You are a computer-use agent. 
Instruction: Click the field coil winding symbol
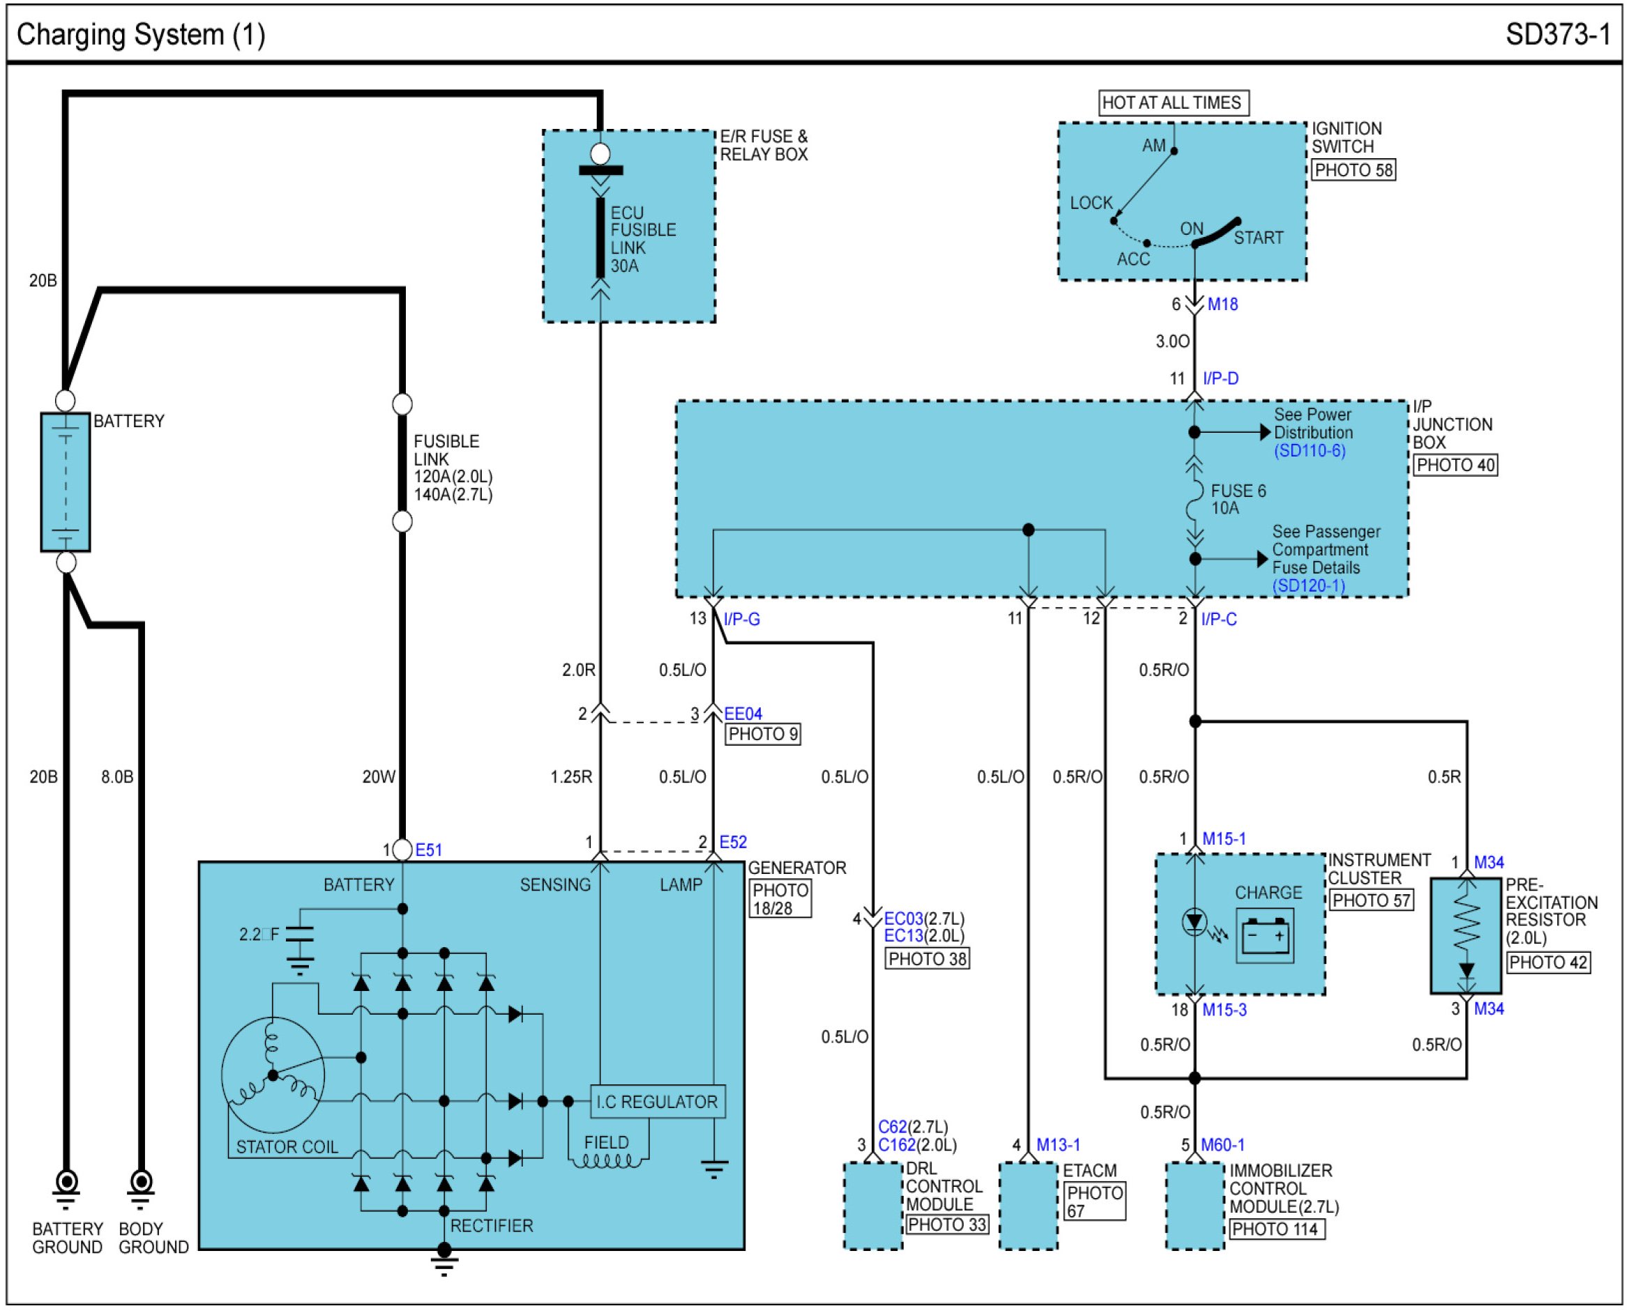606,1161
